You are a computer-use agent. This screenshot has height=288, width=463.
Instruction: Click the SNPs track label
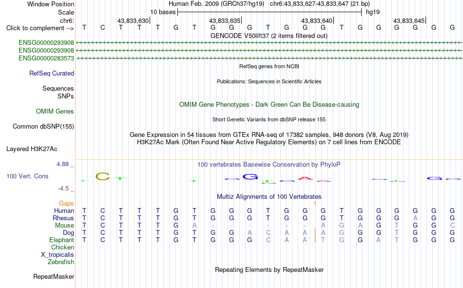(66, 96)
